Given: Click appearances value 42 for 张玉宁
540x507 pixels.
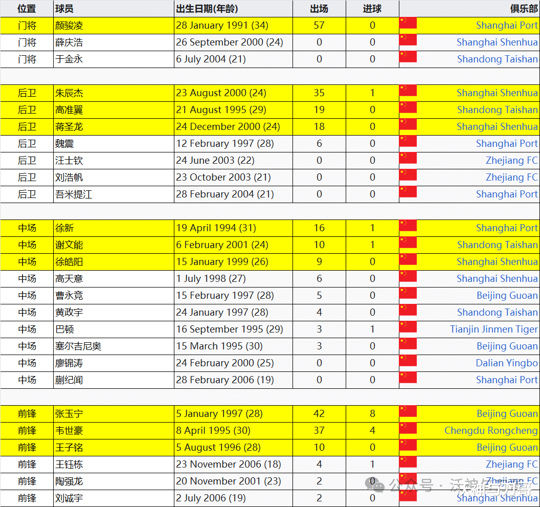Looking at the screenshot, I should [319, 414].
